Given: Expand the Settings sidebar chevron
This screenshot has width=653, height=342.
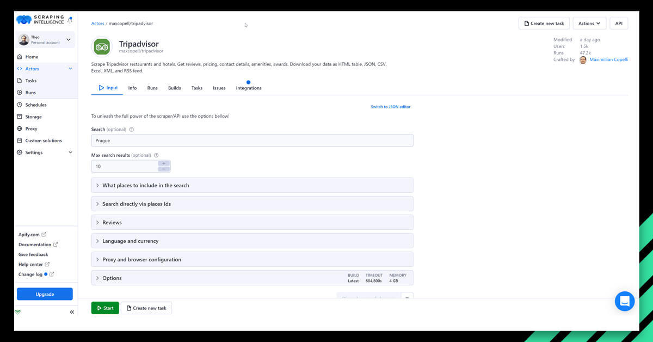Looking at the screenshot, I should click(x=70, y=152).
